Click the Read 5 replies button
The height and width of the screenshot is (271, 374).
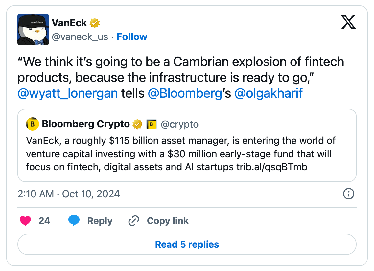187,245
